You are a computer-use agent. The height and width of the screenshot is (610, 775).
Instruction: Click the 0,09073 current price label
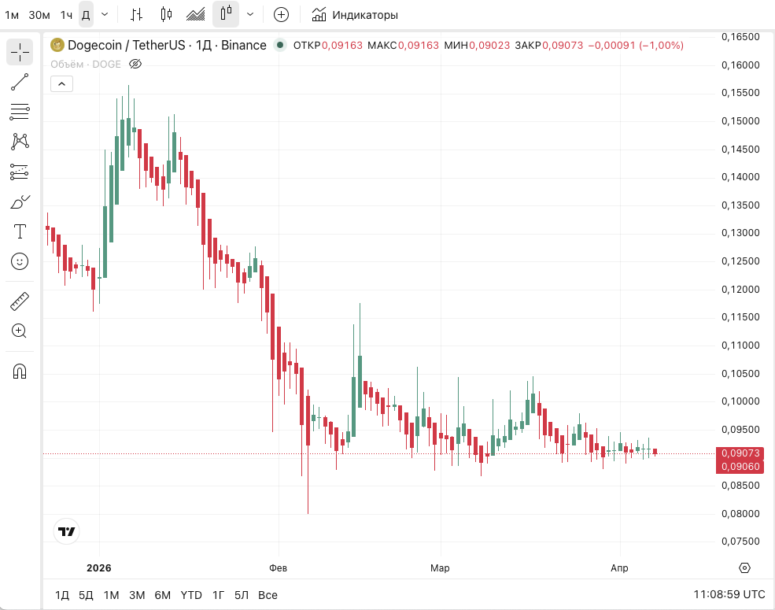(740, 453)
